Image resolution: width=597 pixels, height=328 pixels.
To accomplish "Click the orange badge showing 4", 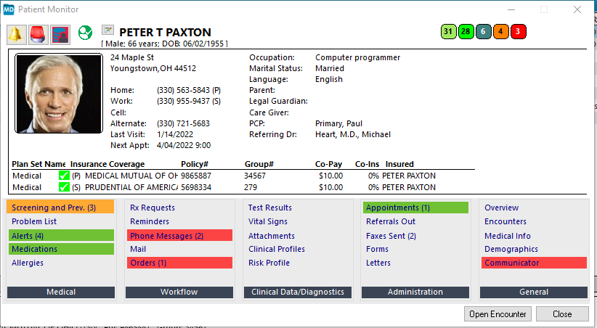I will 500,32.
